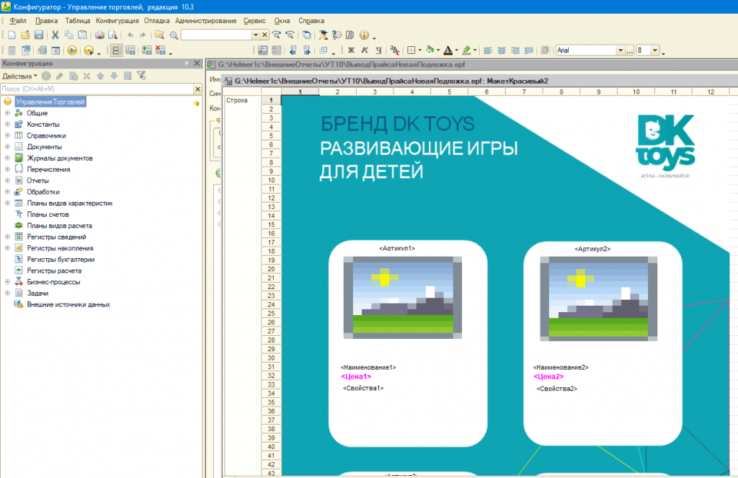Open the borders dropdown arrow

pos(419,50)
